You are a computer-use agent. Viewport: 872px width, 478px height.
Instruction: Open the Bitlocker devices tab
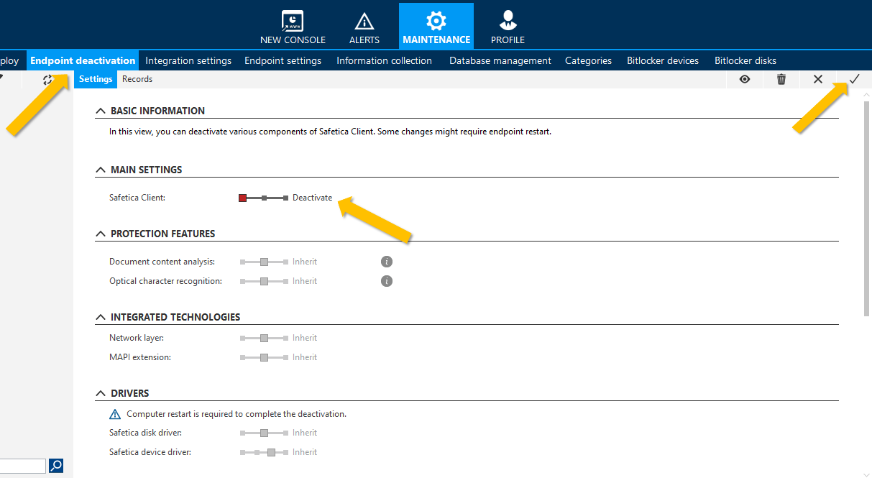coord(663,60)
